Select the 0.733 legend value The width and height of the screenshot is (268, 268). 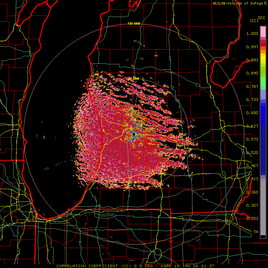click(x=252, y=100)
